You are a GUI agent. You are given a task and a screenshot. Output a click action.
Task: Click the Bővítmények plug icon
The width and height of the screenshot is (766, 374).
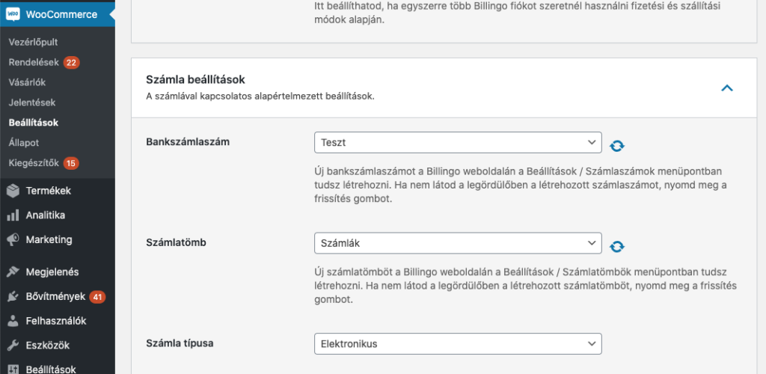click(13, 296)
